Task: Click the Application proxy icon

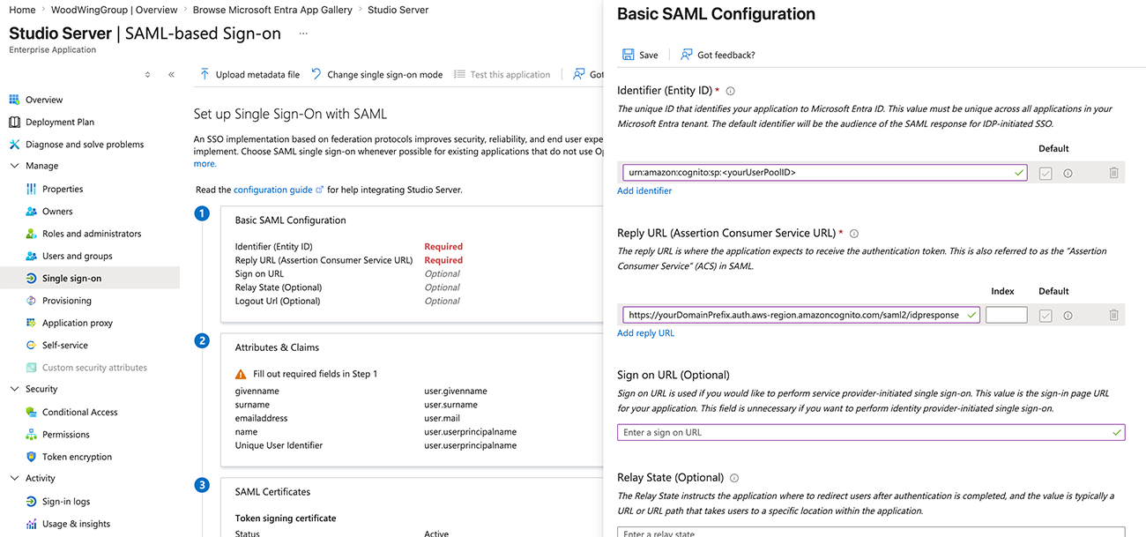Action: [32, 323]
